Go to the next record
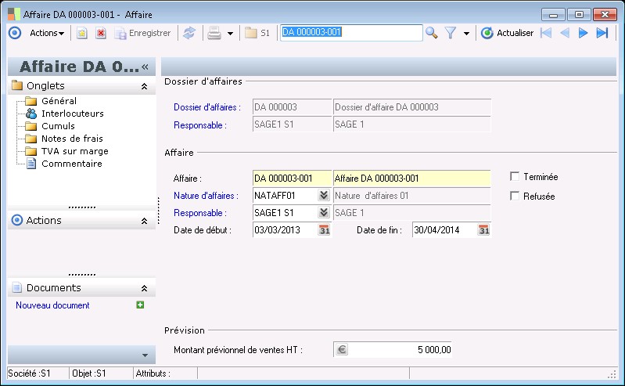The width and height of the screenshot is (625, 386). pyautogui.click(x=583, y=33)
